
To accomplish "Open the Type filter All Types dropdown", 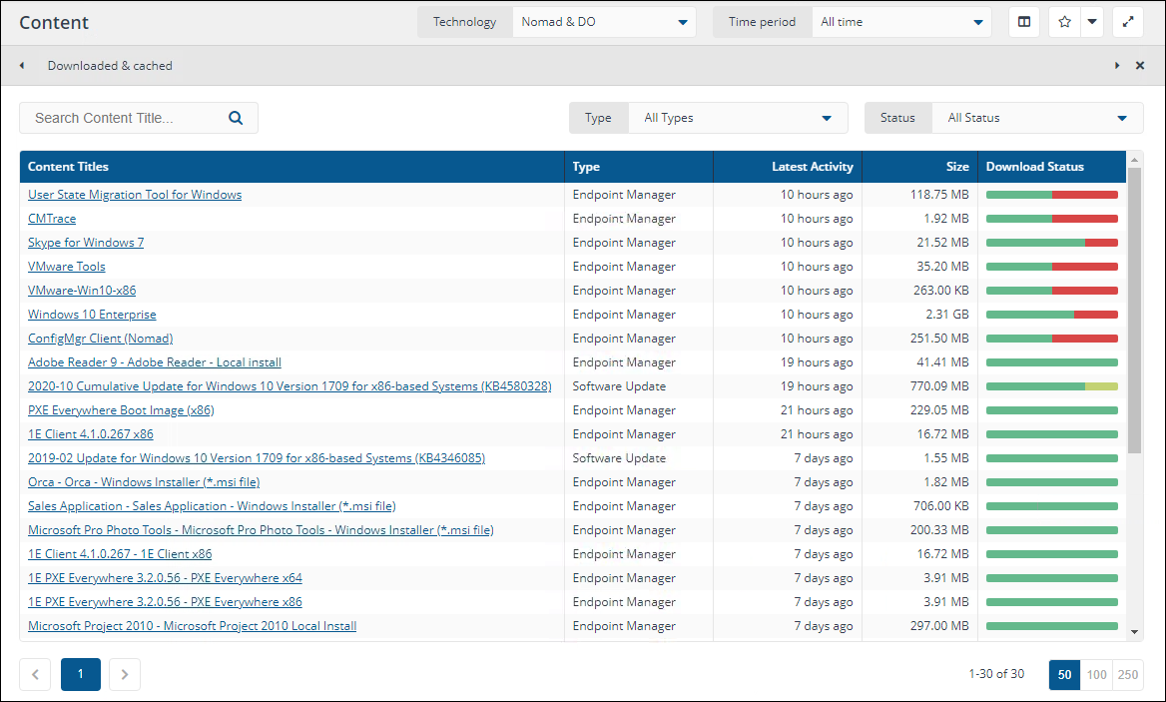I will (x=738, y=118).
